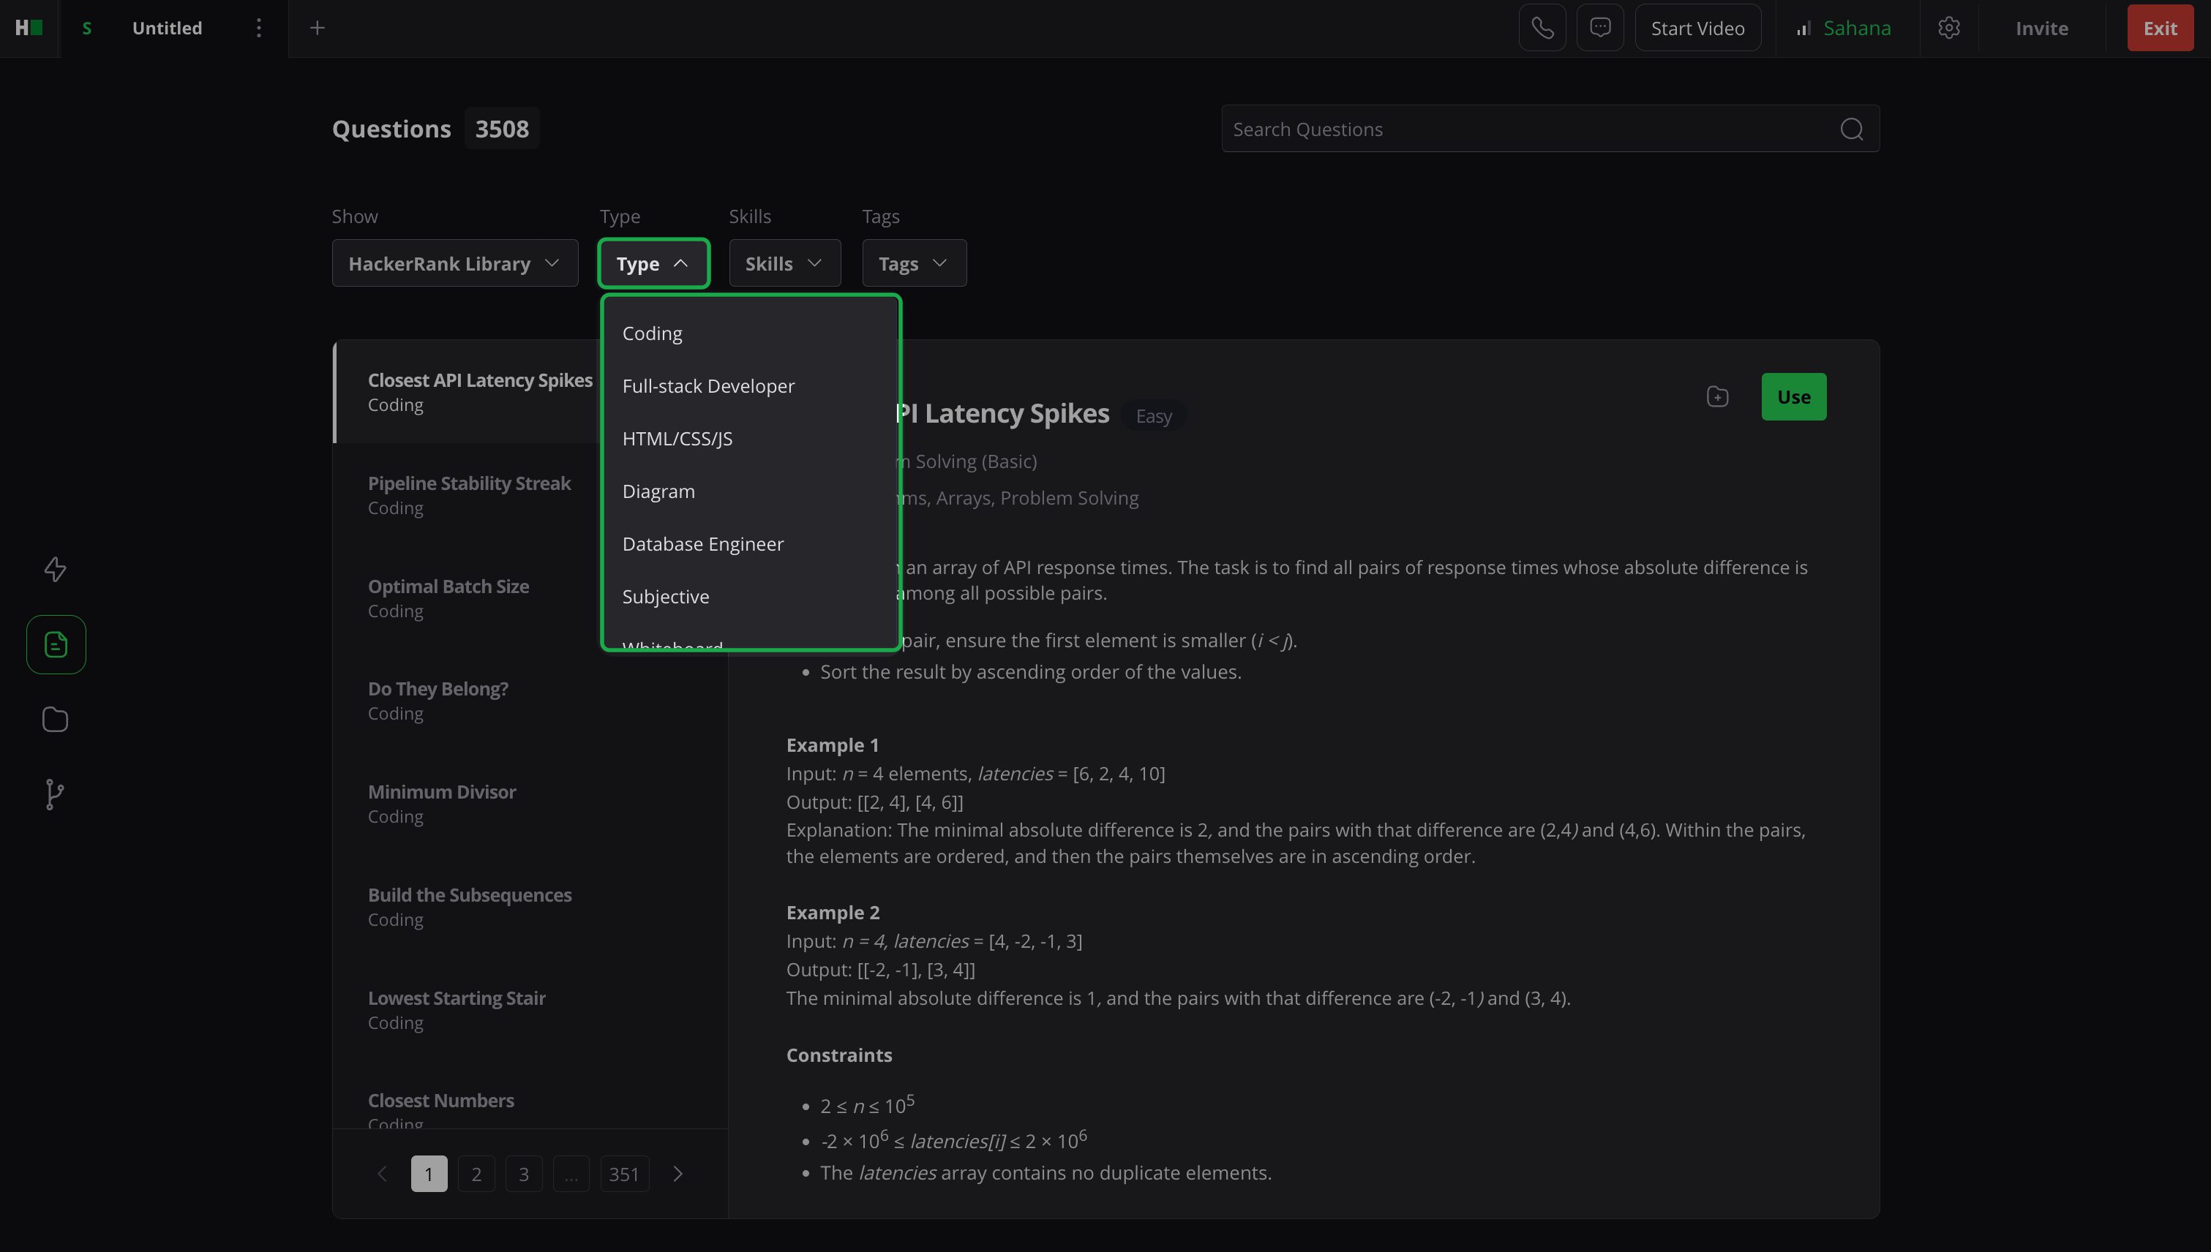Open the chat message icon
Screen dimensions: 2211x1252
click(x=1599, y=29)
